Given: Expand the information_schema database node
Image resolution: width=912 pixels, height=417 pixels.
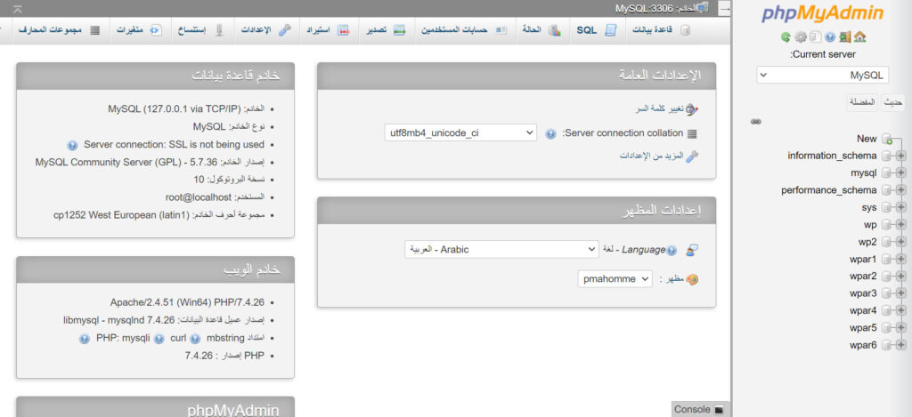Looking at the screenshot, I should point(901,156).
